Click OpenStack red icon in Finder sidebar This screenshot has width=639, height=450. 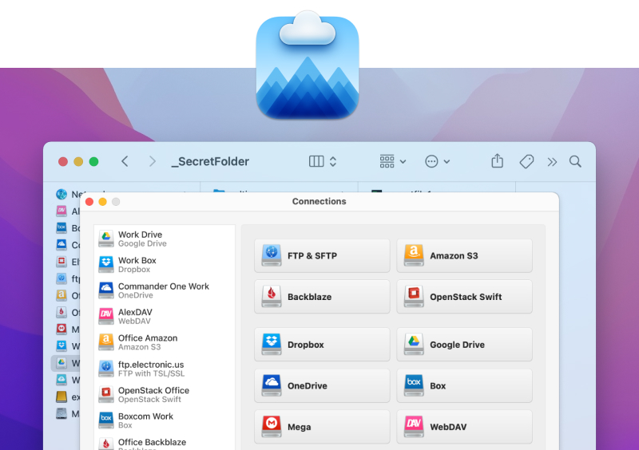[62, 262]
